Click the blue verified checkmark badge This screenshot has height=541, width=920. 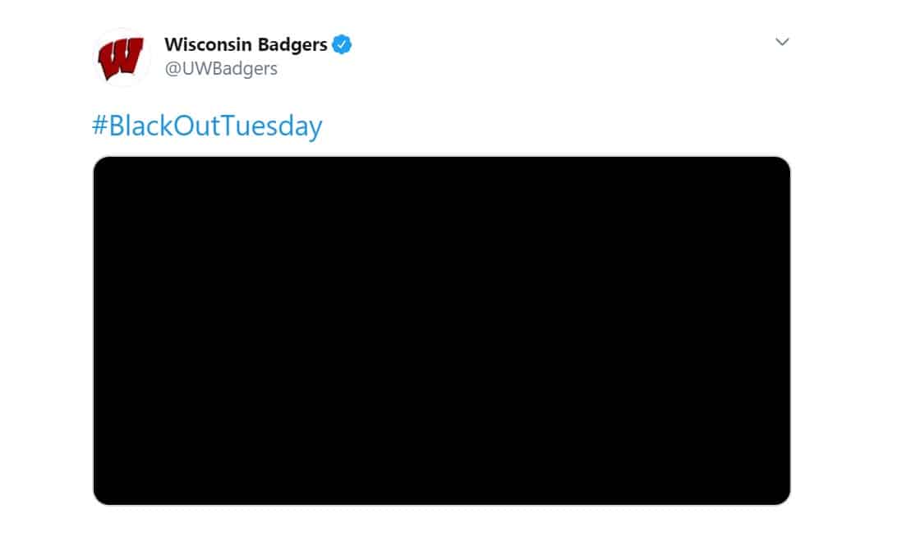[343, 44]
